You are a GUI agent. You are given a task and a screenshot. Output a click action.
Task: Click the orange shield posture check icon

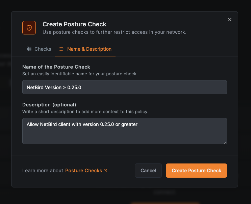pos(29,28)
